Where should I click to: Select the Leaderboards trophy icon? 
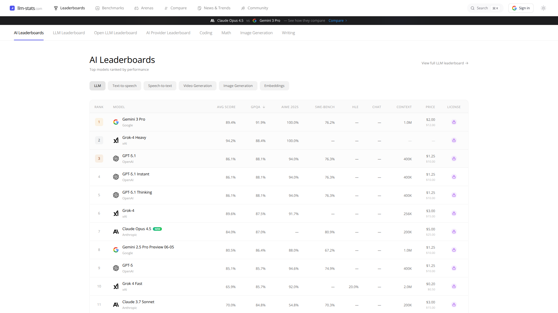coord(56,8)
